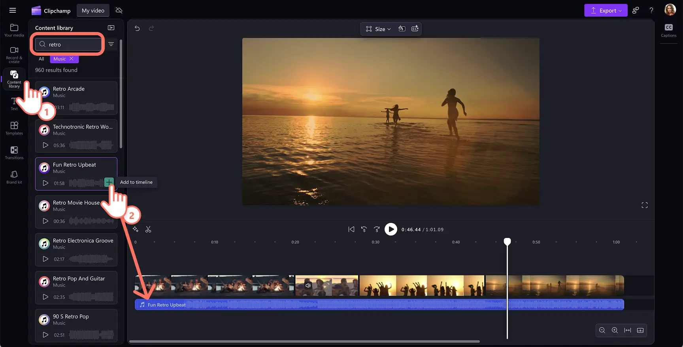Click the content library vertical scrollbar

tap(121, 94)
